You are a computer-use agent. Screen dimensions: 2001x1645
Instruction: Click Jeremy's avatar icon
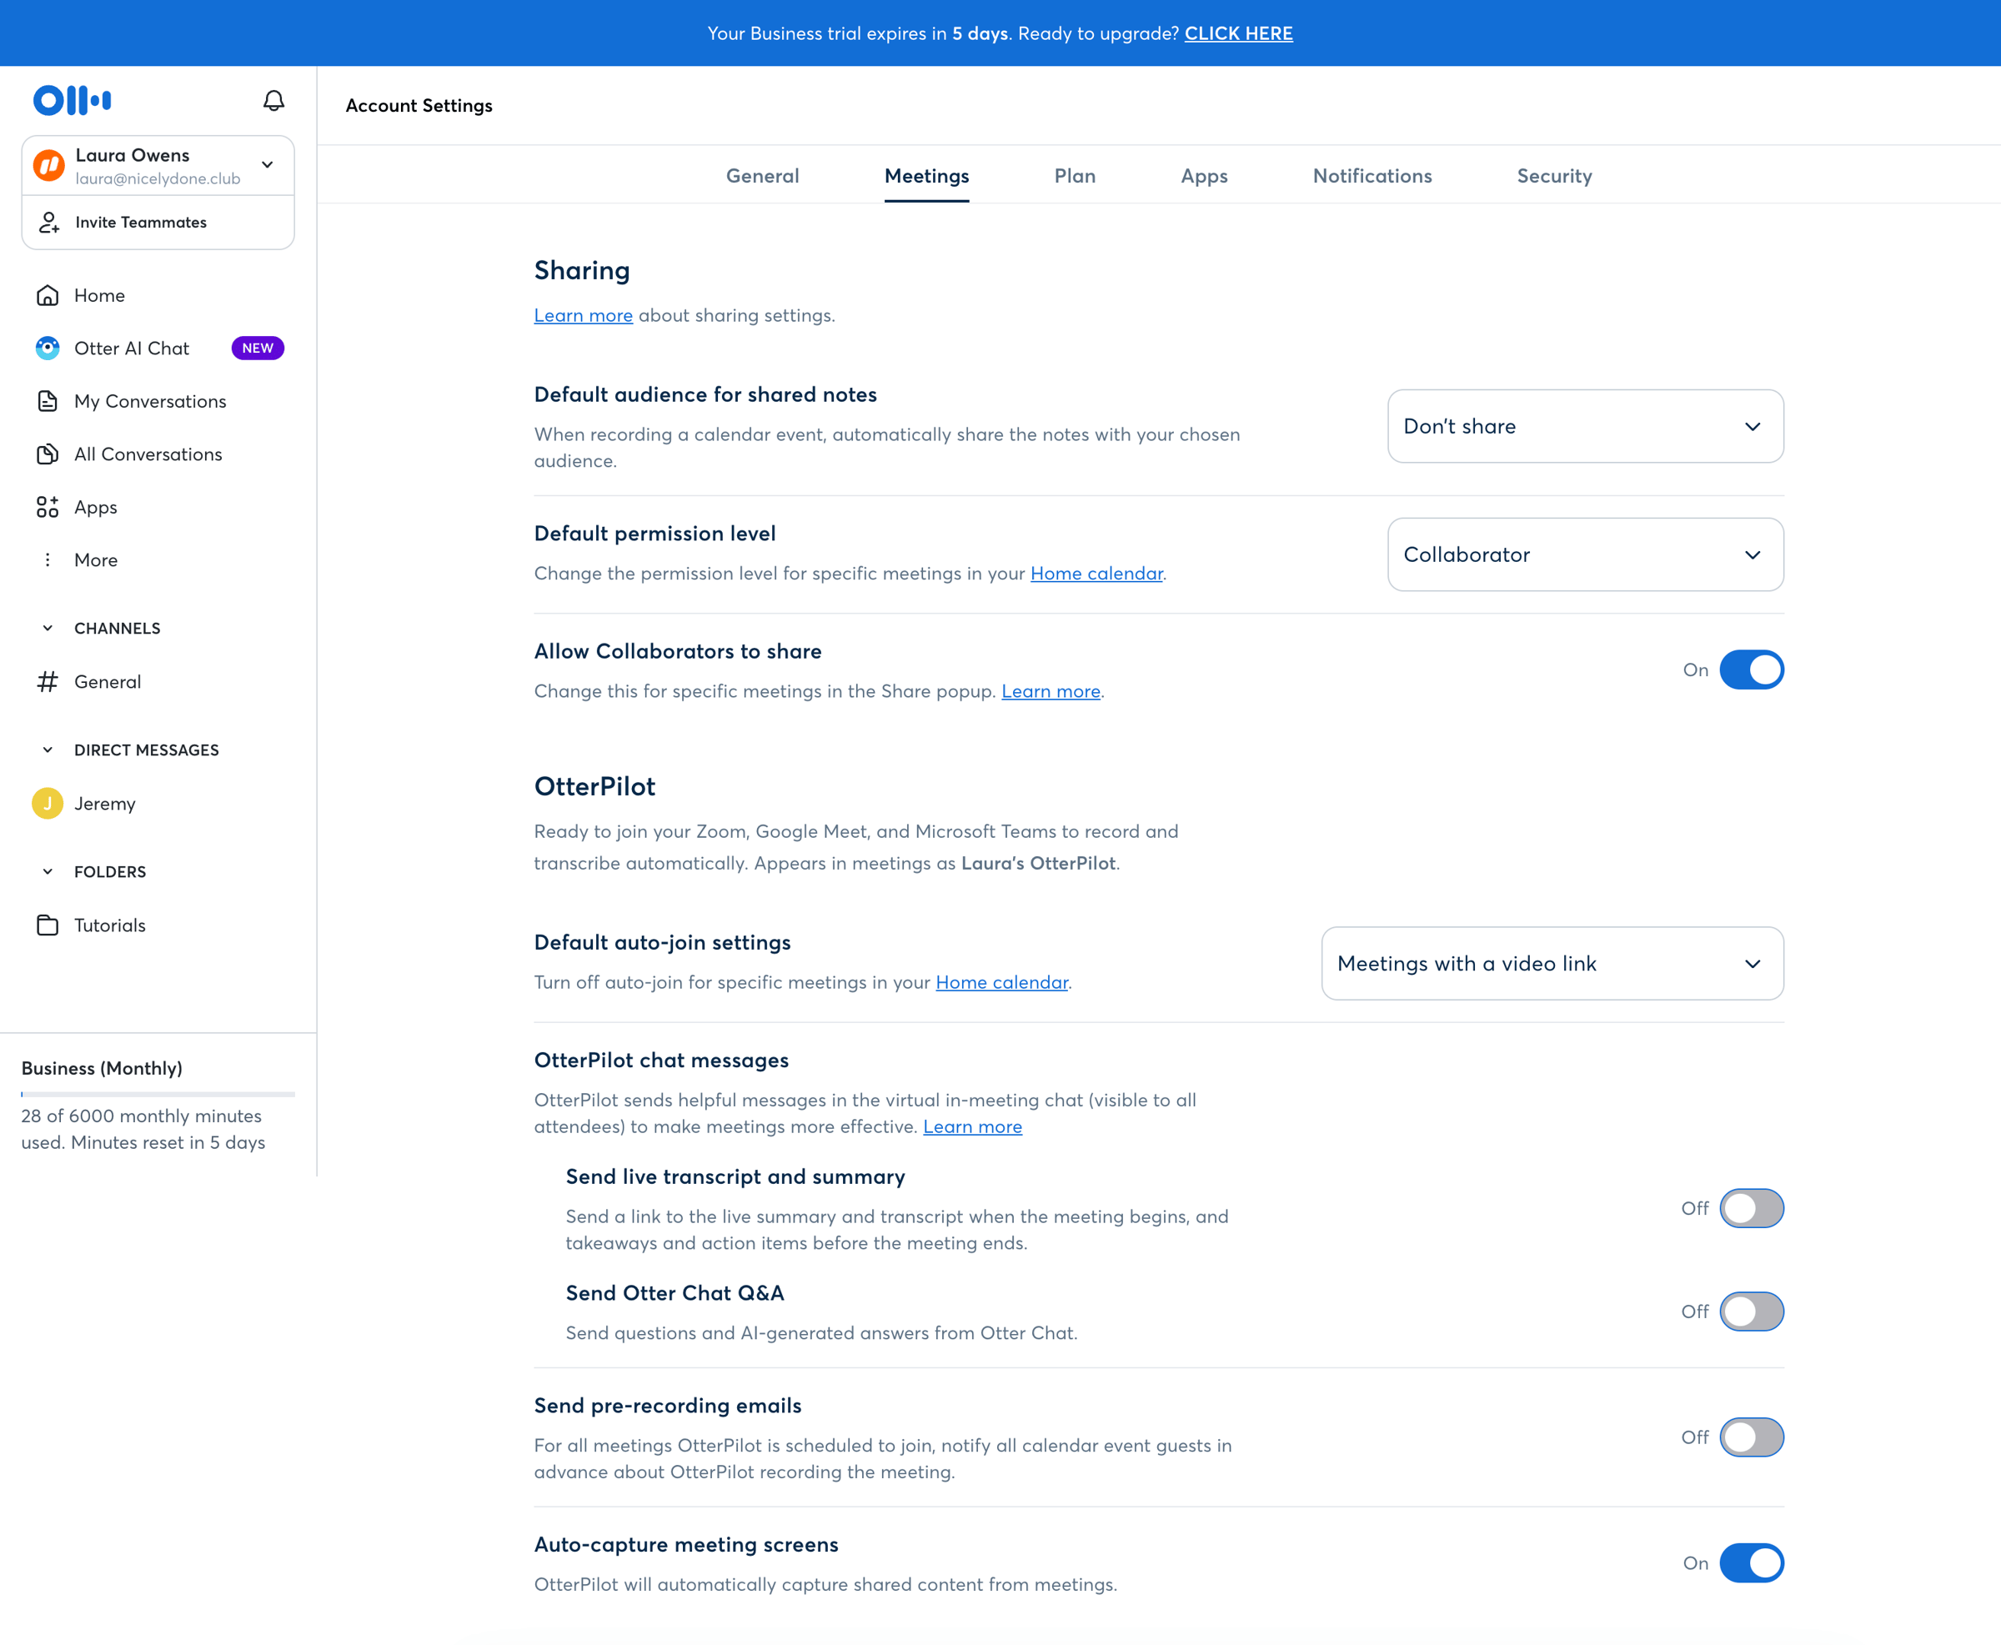click(48, 804)
